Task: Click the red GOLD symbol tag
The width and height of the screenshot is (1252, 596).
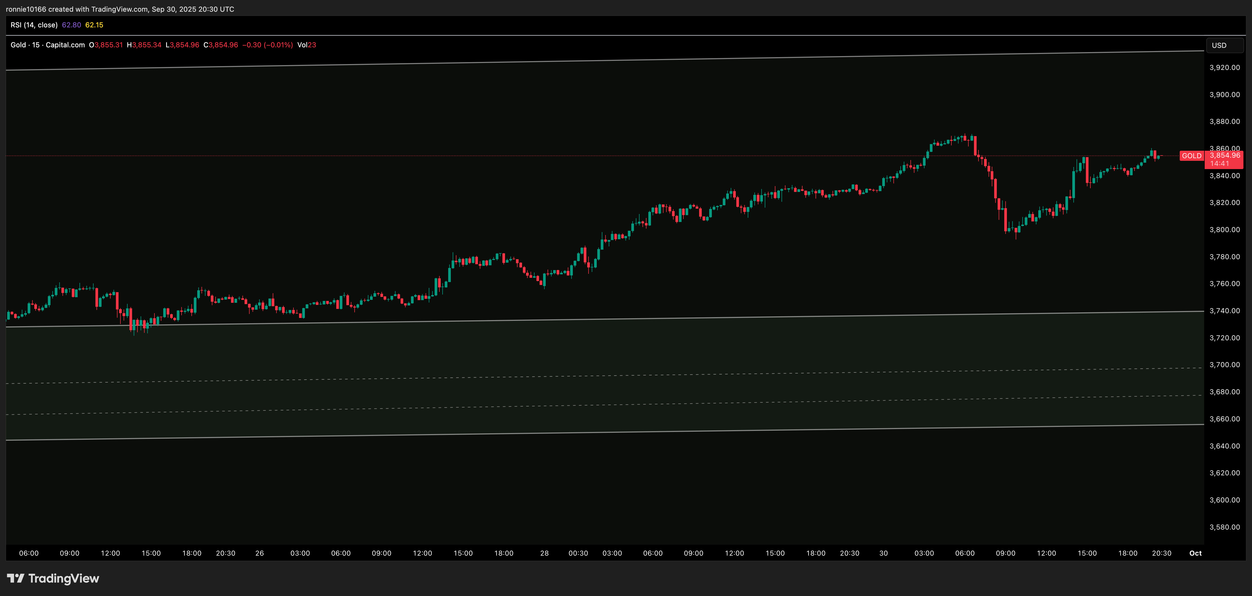Action: click(1191, 156)
